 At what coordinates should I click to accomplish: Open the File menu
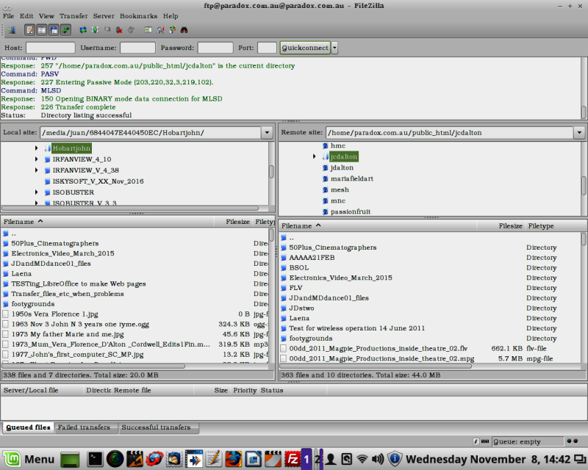tap(8, 16)
